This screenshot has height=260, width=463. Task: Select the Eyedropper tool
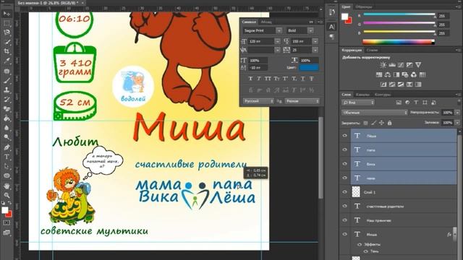7,61
